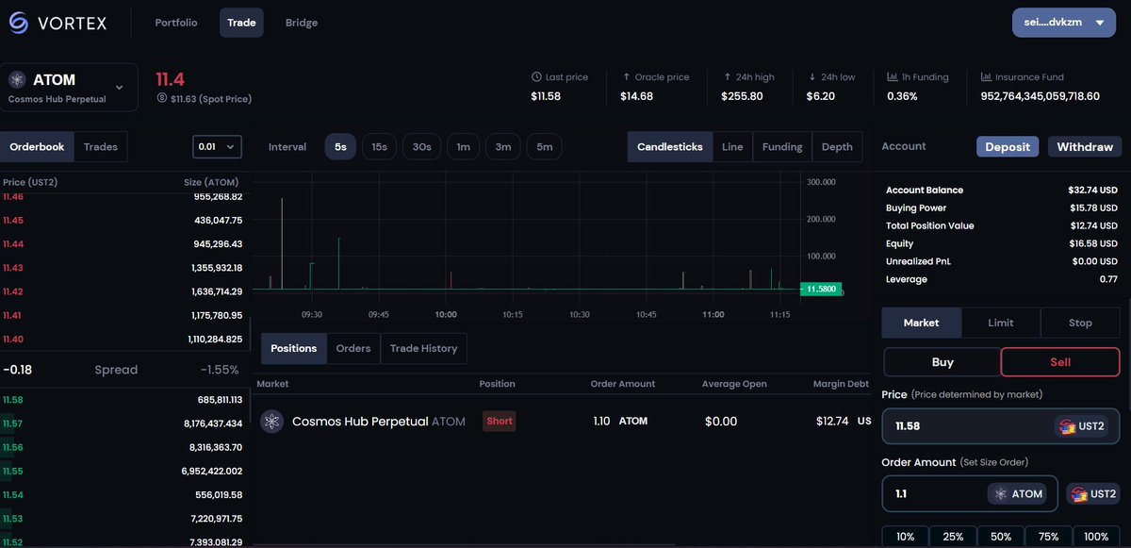The image size is (1131, 548).
Task: Open the Portfolio page
Action: point(175,22)
